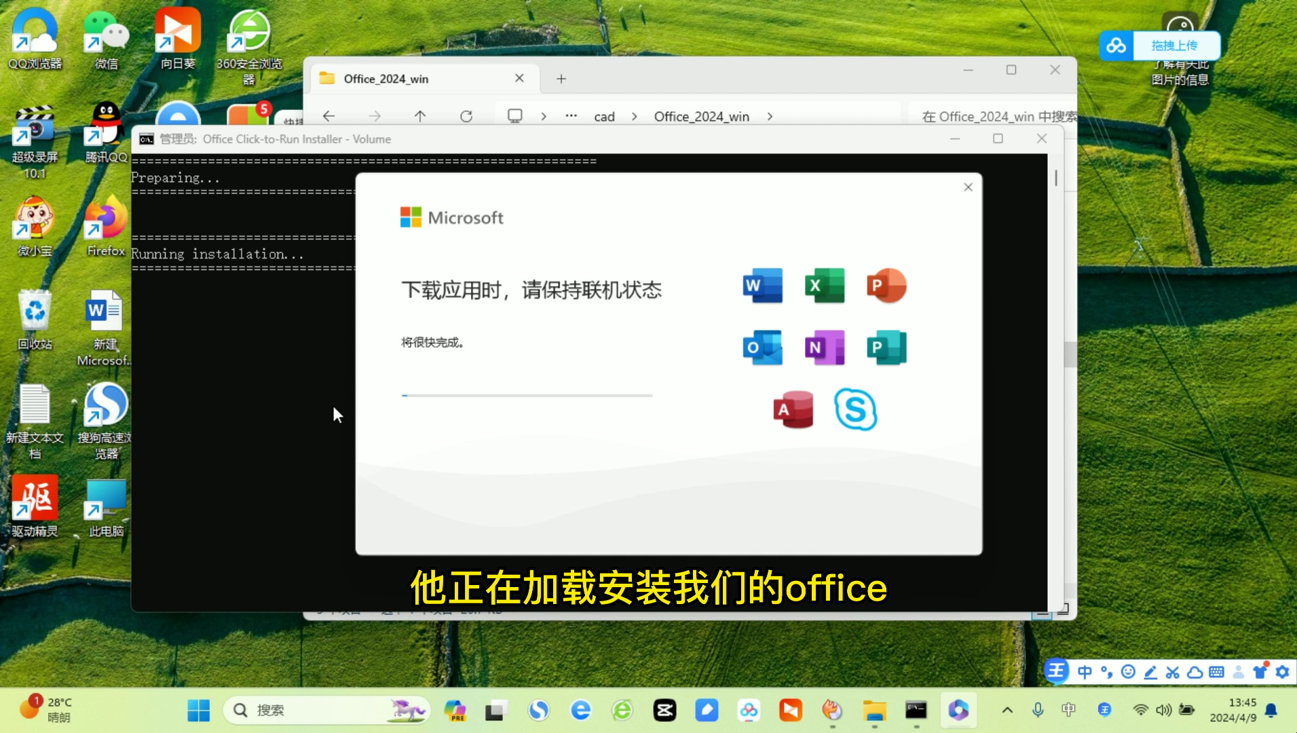Open Wi-Fi network settings in tray
Screen dimensions: 1297x733
point(1140,710)
